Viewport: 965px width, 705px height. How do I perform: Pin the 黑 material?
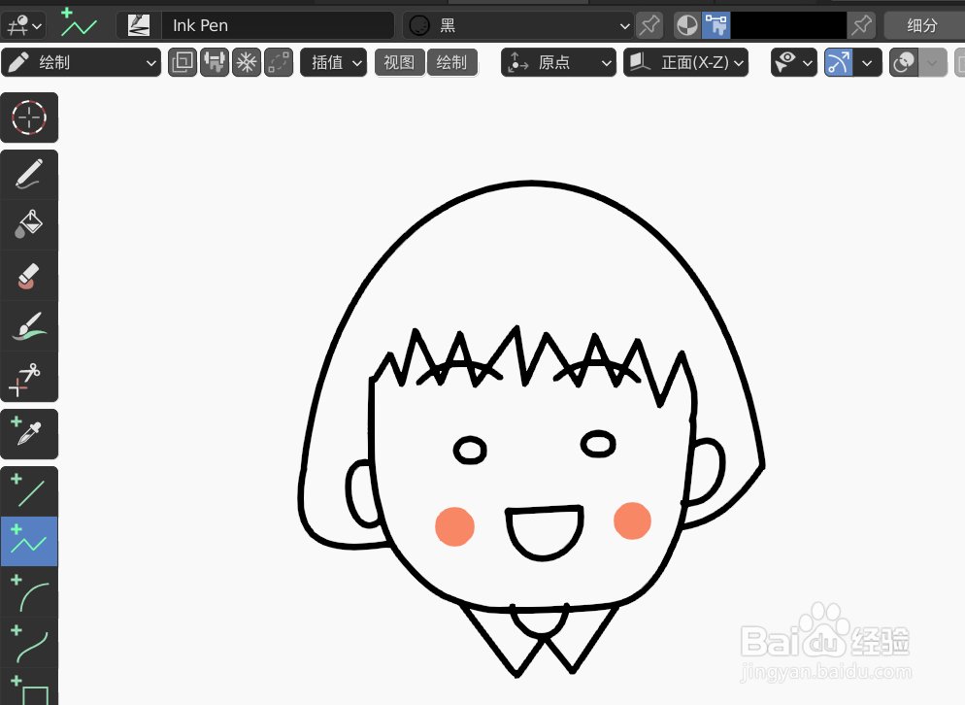pyautogui.click(x=649, y=25)
